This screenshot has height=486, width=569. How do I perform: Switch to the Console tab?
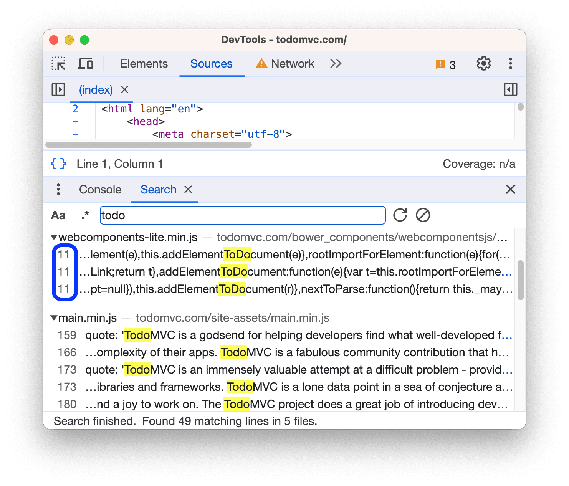100,189
